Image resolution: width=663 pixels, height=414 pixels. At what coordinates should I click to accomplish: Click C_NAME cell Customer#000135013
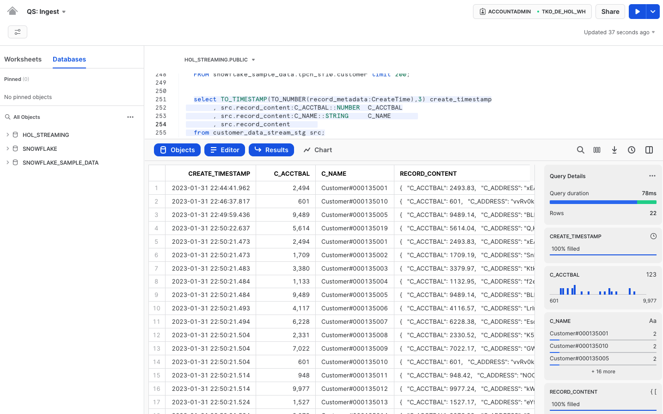pyautogui.click(x=355, y=402)
